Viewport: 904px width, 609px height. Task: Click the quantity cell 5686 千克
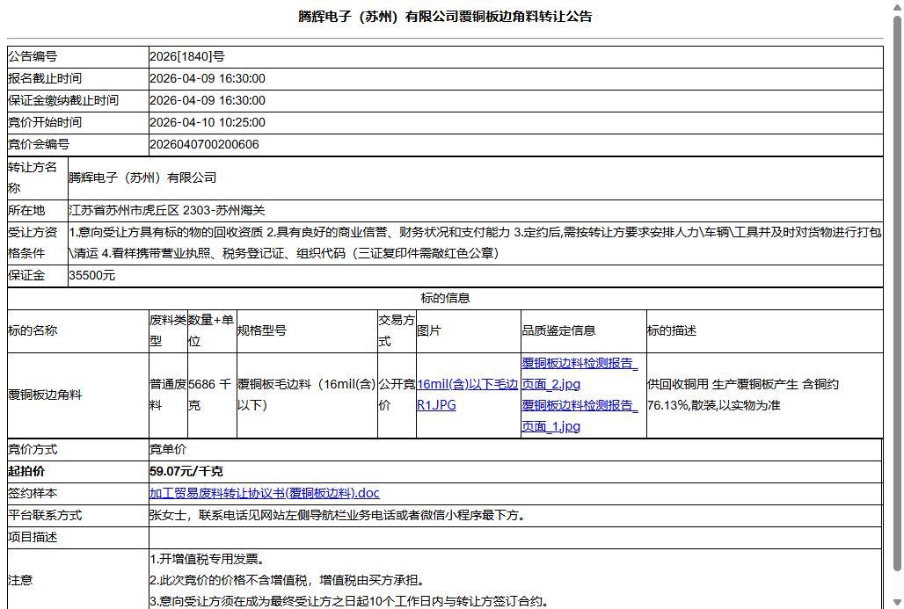click(212, 395)
